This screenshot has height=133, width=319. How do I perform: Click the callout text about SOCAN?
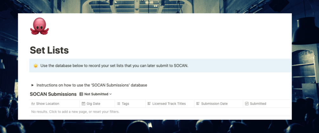pyautogui.click(x=114, y=66)
